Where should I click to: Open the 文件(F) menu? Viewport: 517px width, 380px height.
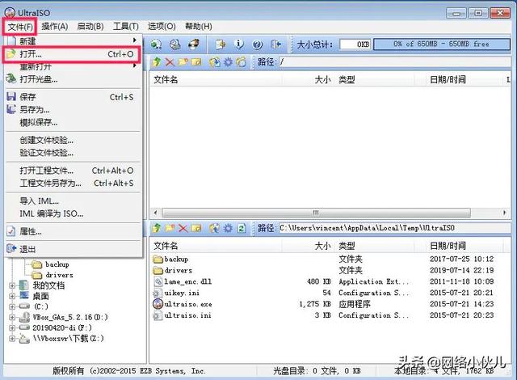coord(19,27)
